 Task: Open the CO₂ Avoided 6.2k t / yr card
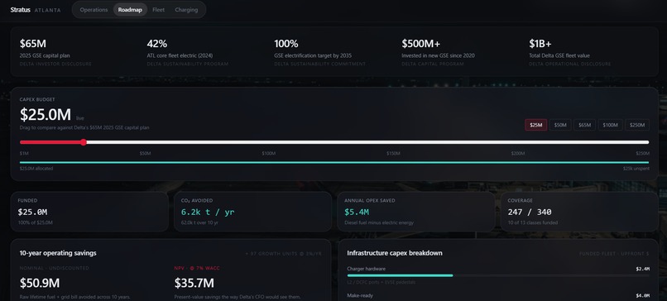pos(252,212)
